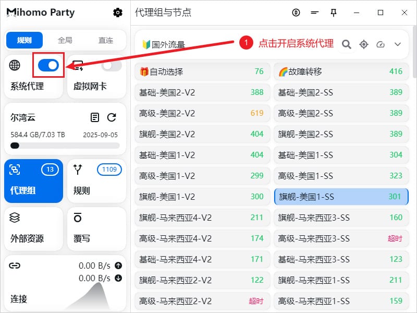
Task: Open settings via the gear icon
Action: pyautogui.click(x=118, y=13)
